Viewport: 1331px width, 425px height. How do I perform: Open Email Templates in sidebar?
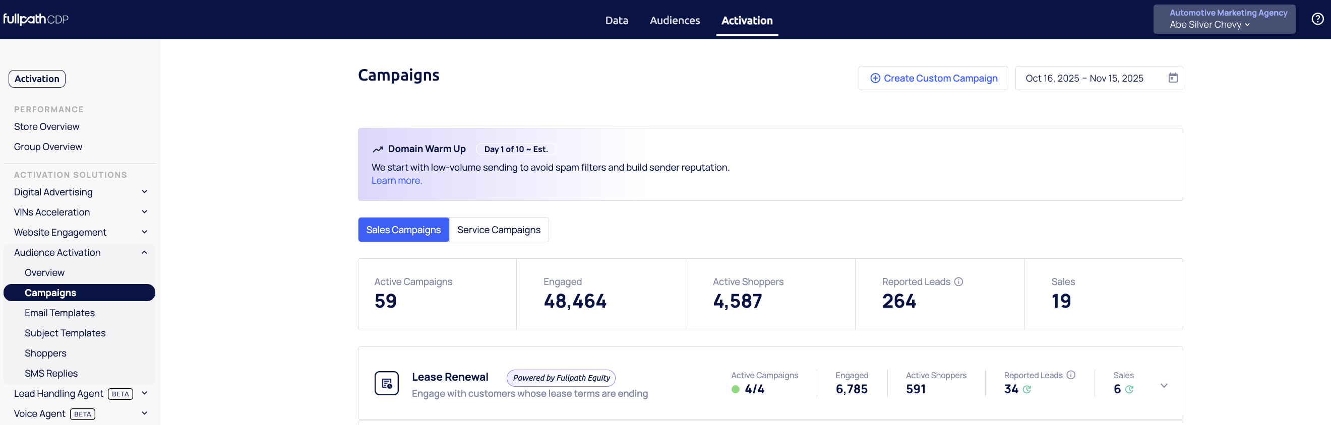(59, 313)
